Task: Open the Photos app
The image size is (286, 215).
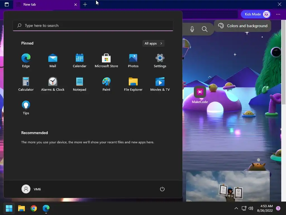Action: click(x=133, y=61)
